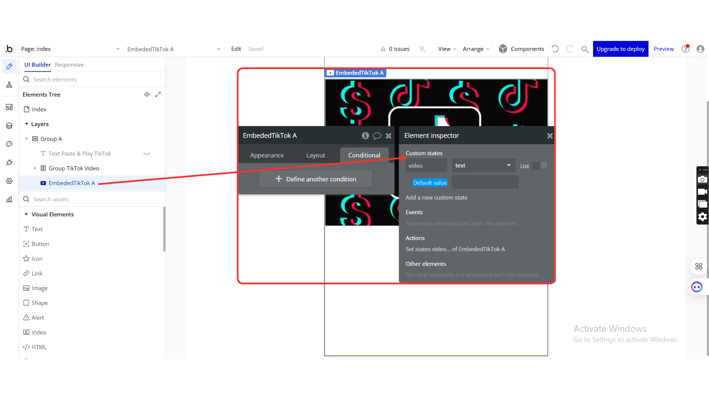709x399 pixels.
Task: Switch to the Appearance tab
Action: click(x=267, y=155)
